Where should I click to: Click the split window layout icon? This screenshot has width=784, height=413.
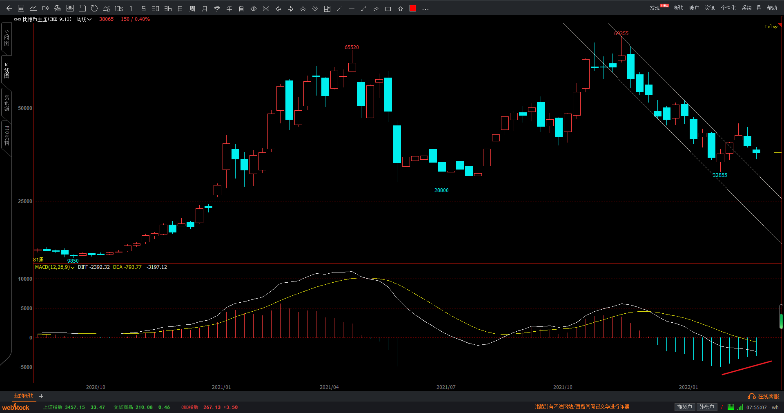point(327,9)
